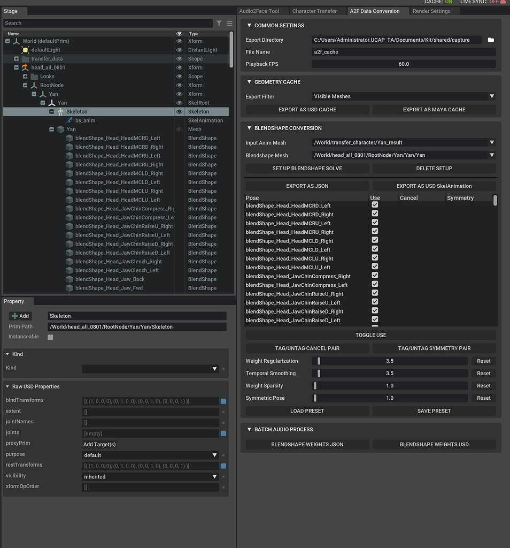The height and width of the screenshot is (548, 510).
Task: Open the Render Settings tab
Action: point(431,11)
